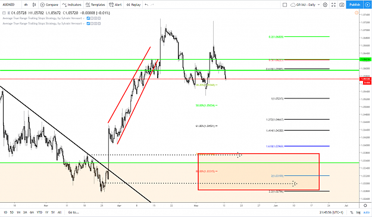Toggle log scale mode
The width and height of the screenshot is (372, 217).
point(358,212)
